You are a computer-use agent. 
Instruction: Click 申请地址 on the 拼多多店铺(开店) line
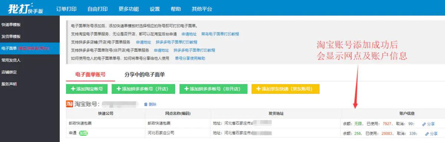point(144,42)
